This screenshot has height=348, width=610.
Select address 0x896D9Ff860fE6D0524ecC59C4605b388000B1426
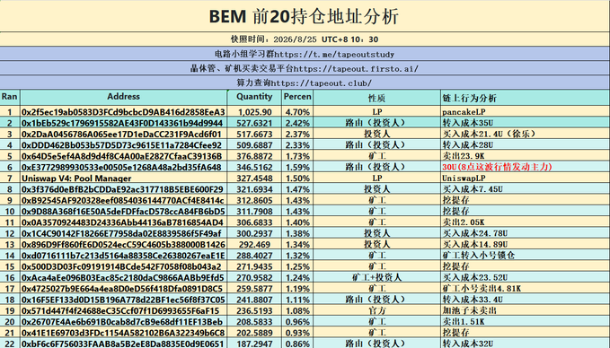tap(124, 244)
